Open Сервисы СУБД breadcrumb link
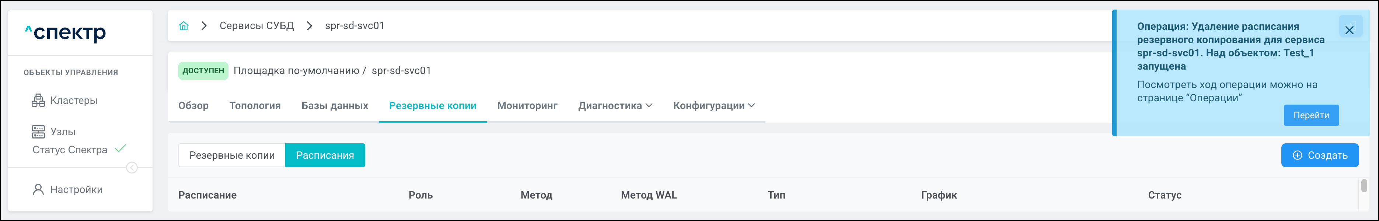This screenshot has height=221, width=1379. pyautogui.click(x=256, y=26)
